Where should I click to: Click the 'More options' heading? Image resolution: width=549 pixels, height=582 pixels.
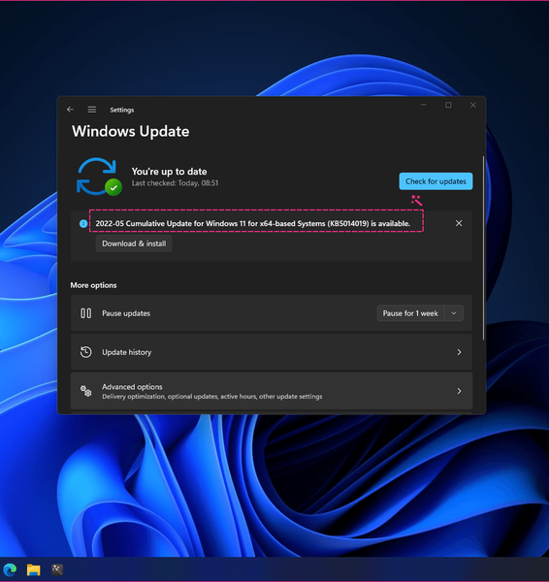93,285
